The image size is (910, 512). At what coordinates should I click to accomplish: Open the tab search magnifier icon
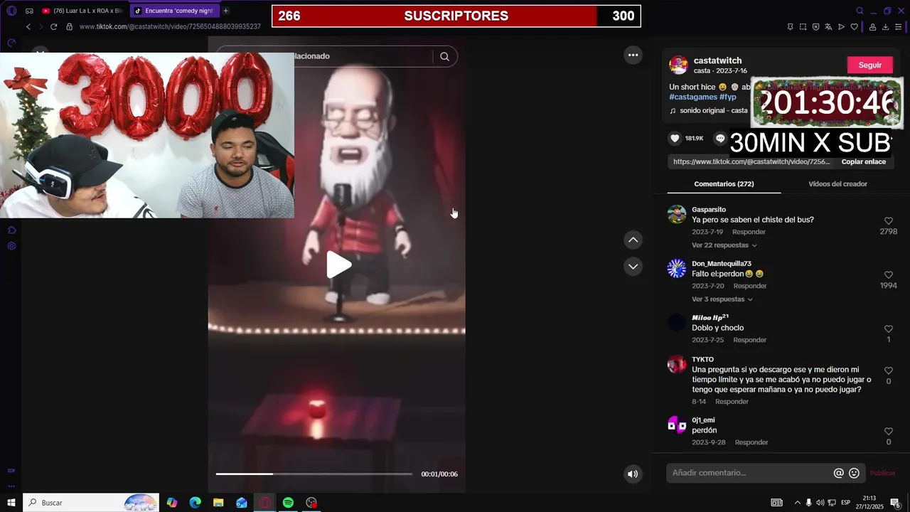(860, 11)
